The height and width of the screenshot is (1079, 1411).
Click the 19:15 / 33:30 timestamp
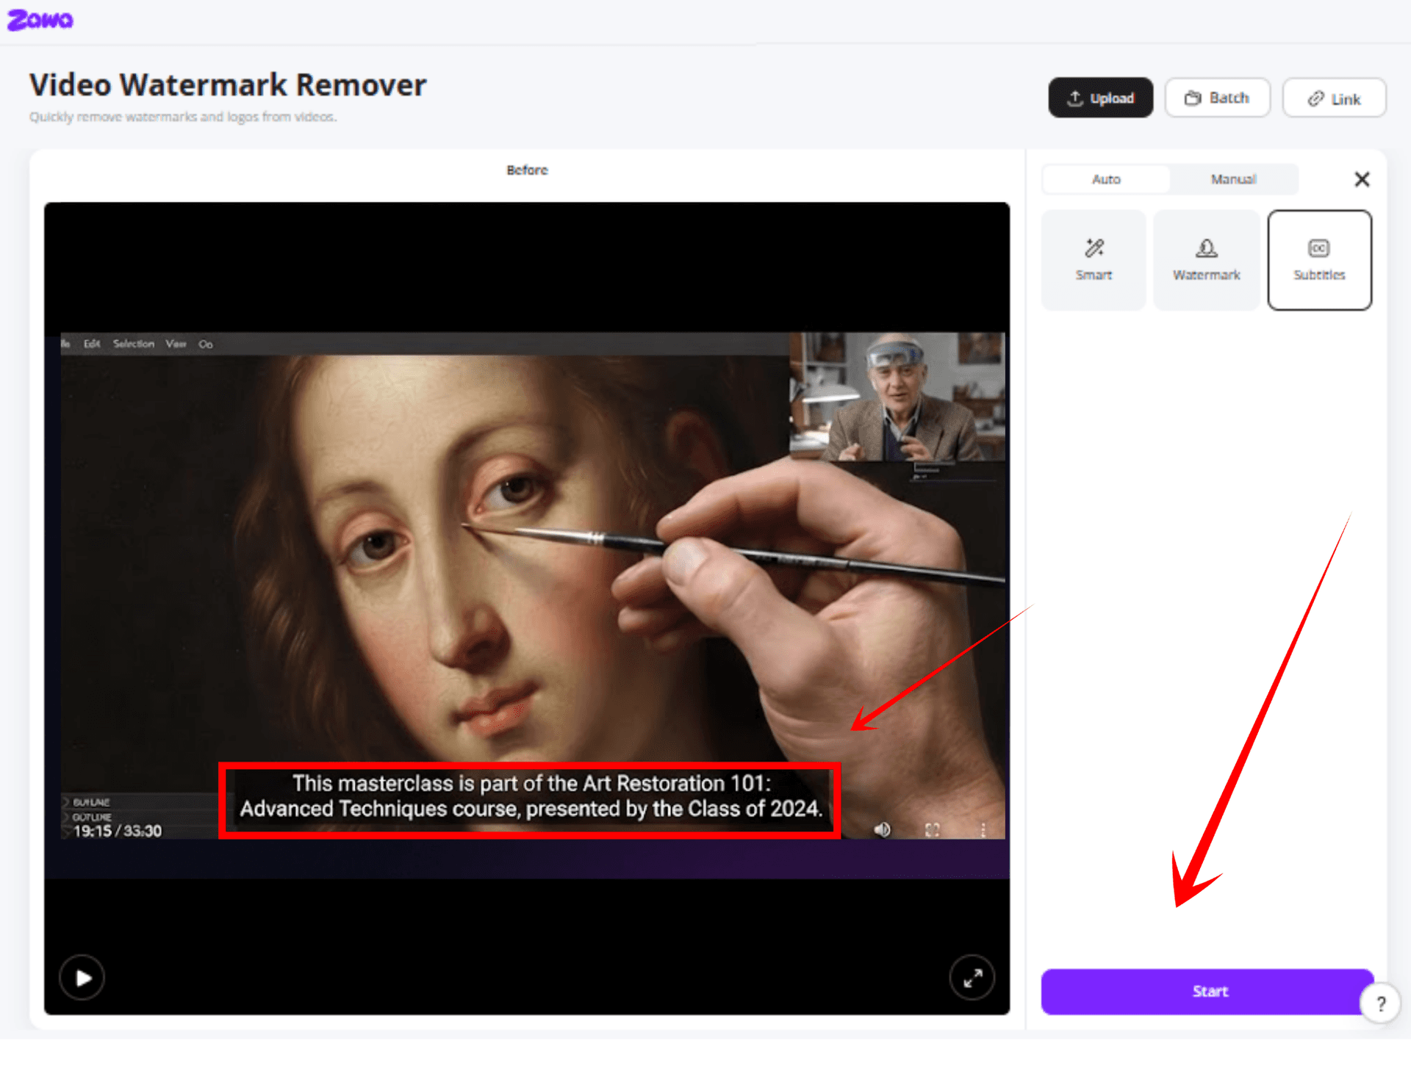(x=117, y=831)
